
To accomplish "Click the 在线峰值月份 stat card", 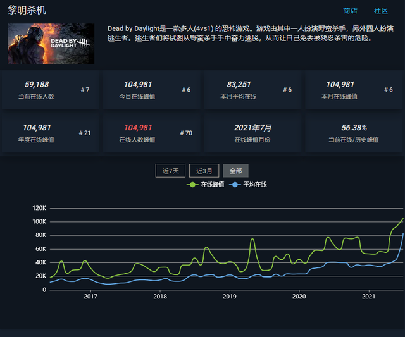I will [x=252, y=133].
